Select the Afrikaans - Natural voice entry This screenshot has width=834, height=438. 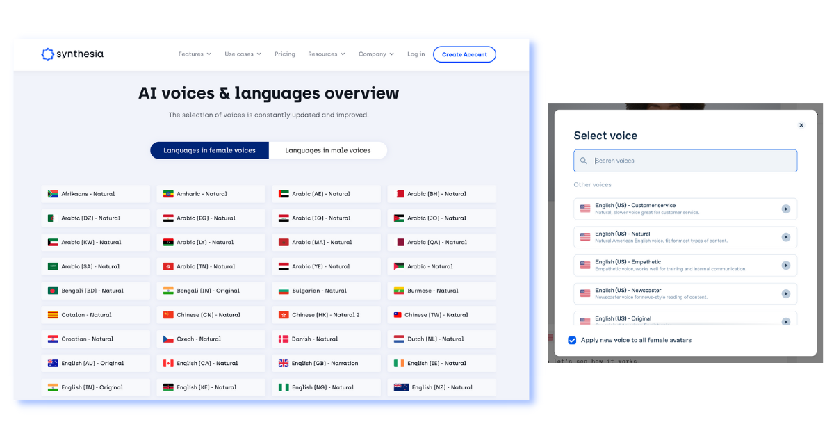coord(95,193)
